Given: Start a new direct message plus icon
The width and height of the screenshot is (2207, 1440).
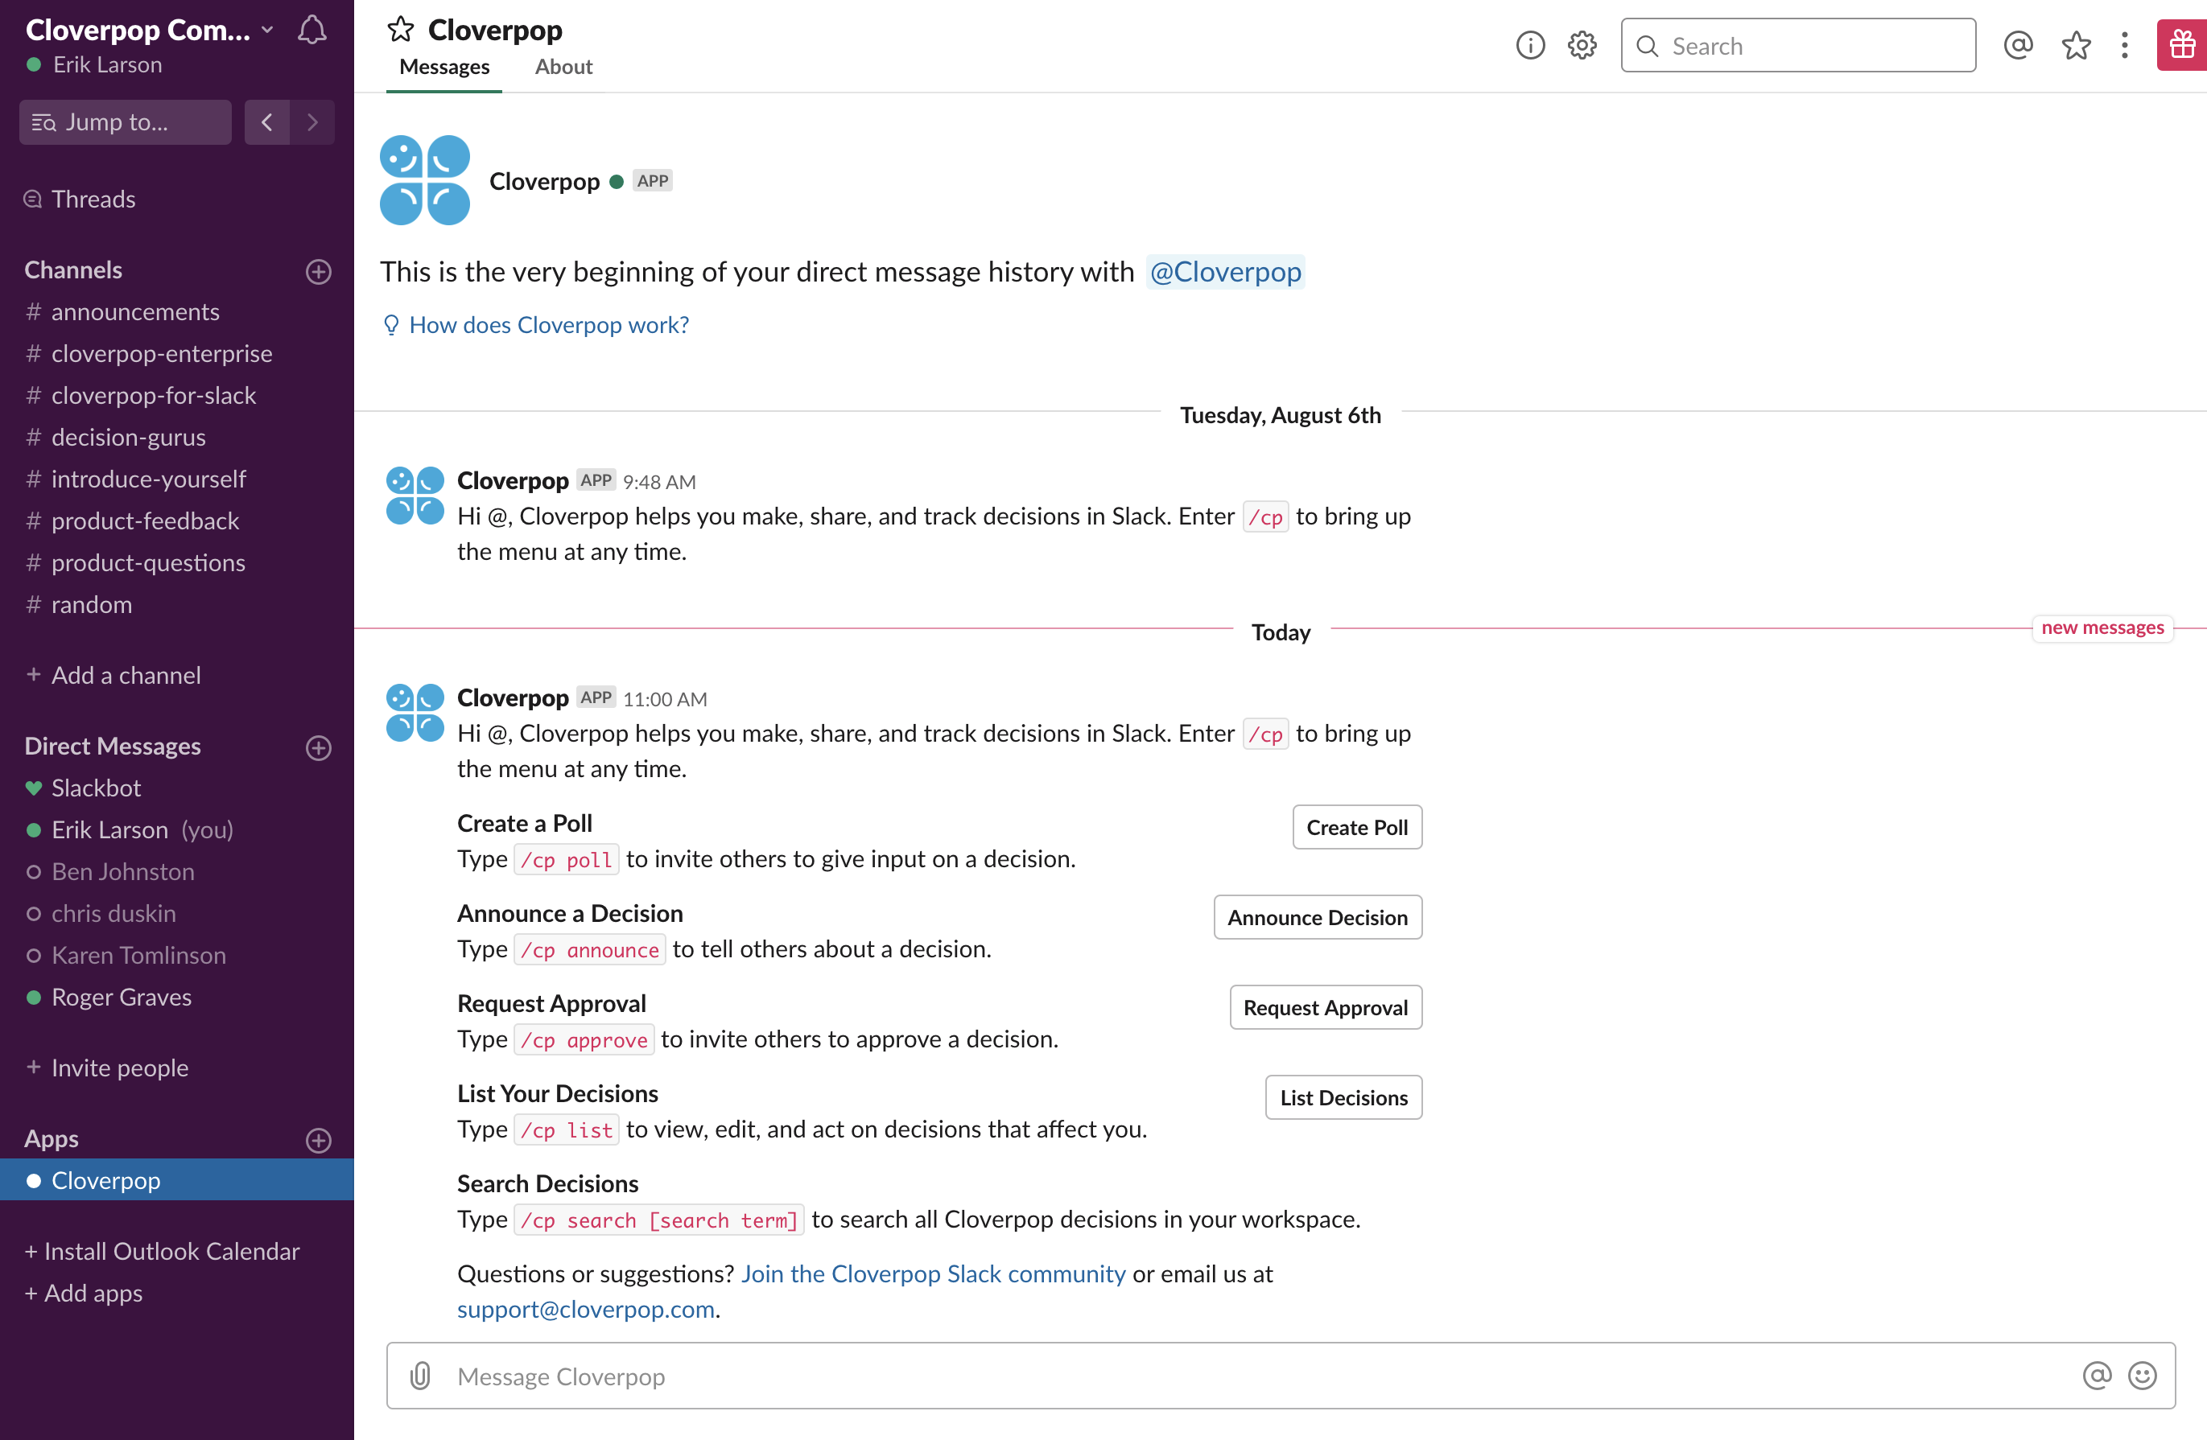Looking at the screenshot, I should [318, 748].
